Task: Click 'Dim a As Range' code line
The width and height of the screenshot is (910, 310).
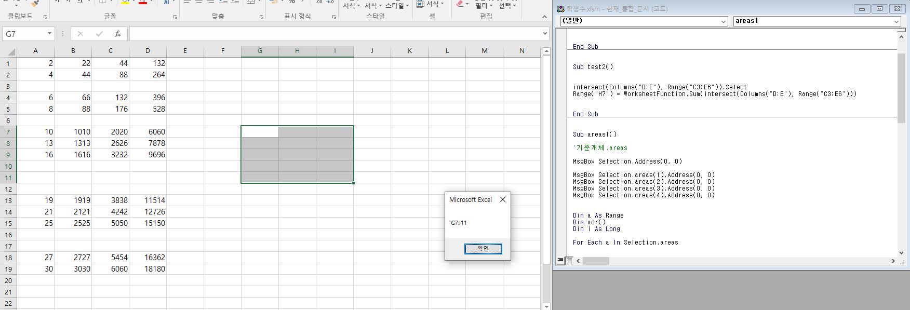Action: pyautogui.click(x=598, y=215)
